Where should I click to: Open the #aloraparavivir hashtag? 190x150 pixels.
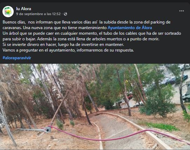coord(17,58)
